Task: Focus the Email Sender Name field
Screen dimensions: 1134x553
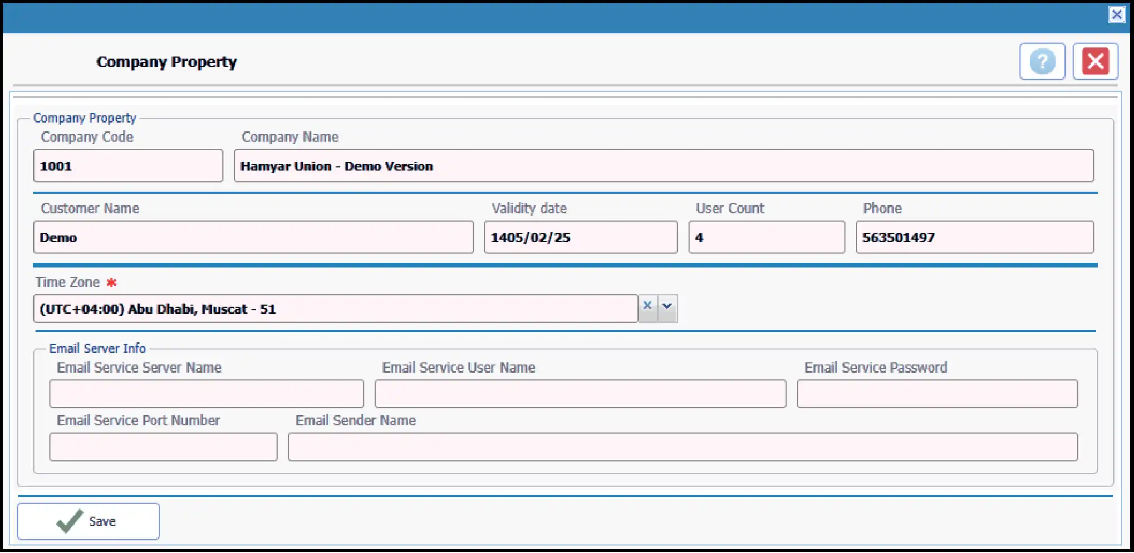Action: [682, 447]
